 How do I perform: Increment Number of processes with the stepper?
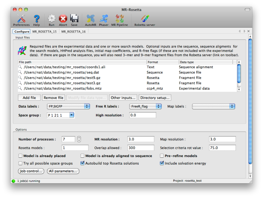[79, 137]
